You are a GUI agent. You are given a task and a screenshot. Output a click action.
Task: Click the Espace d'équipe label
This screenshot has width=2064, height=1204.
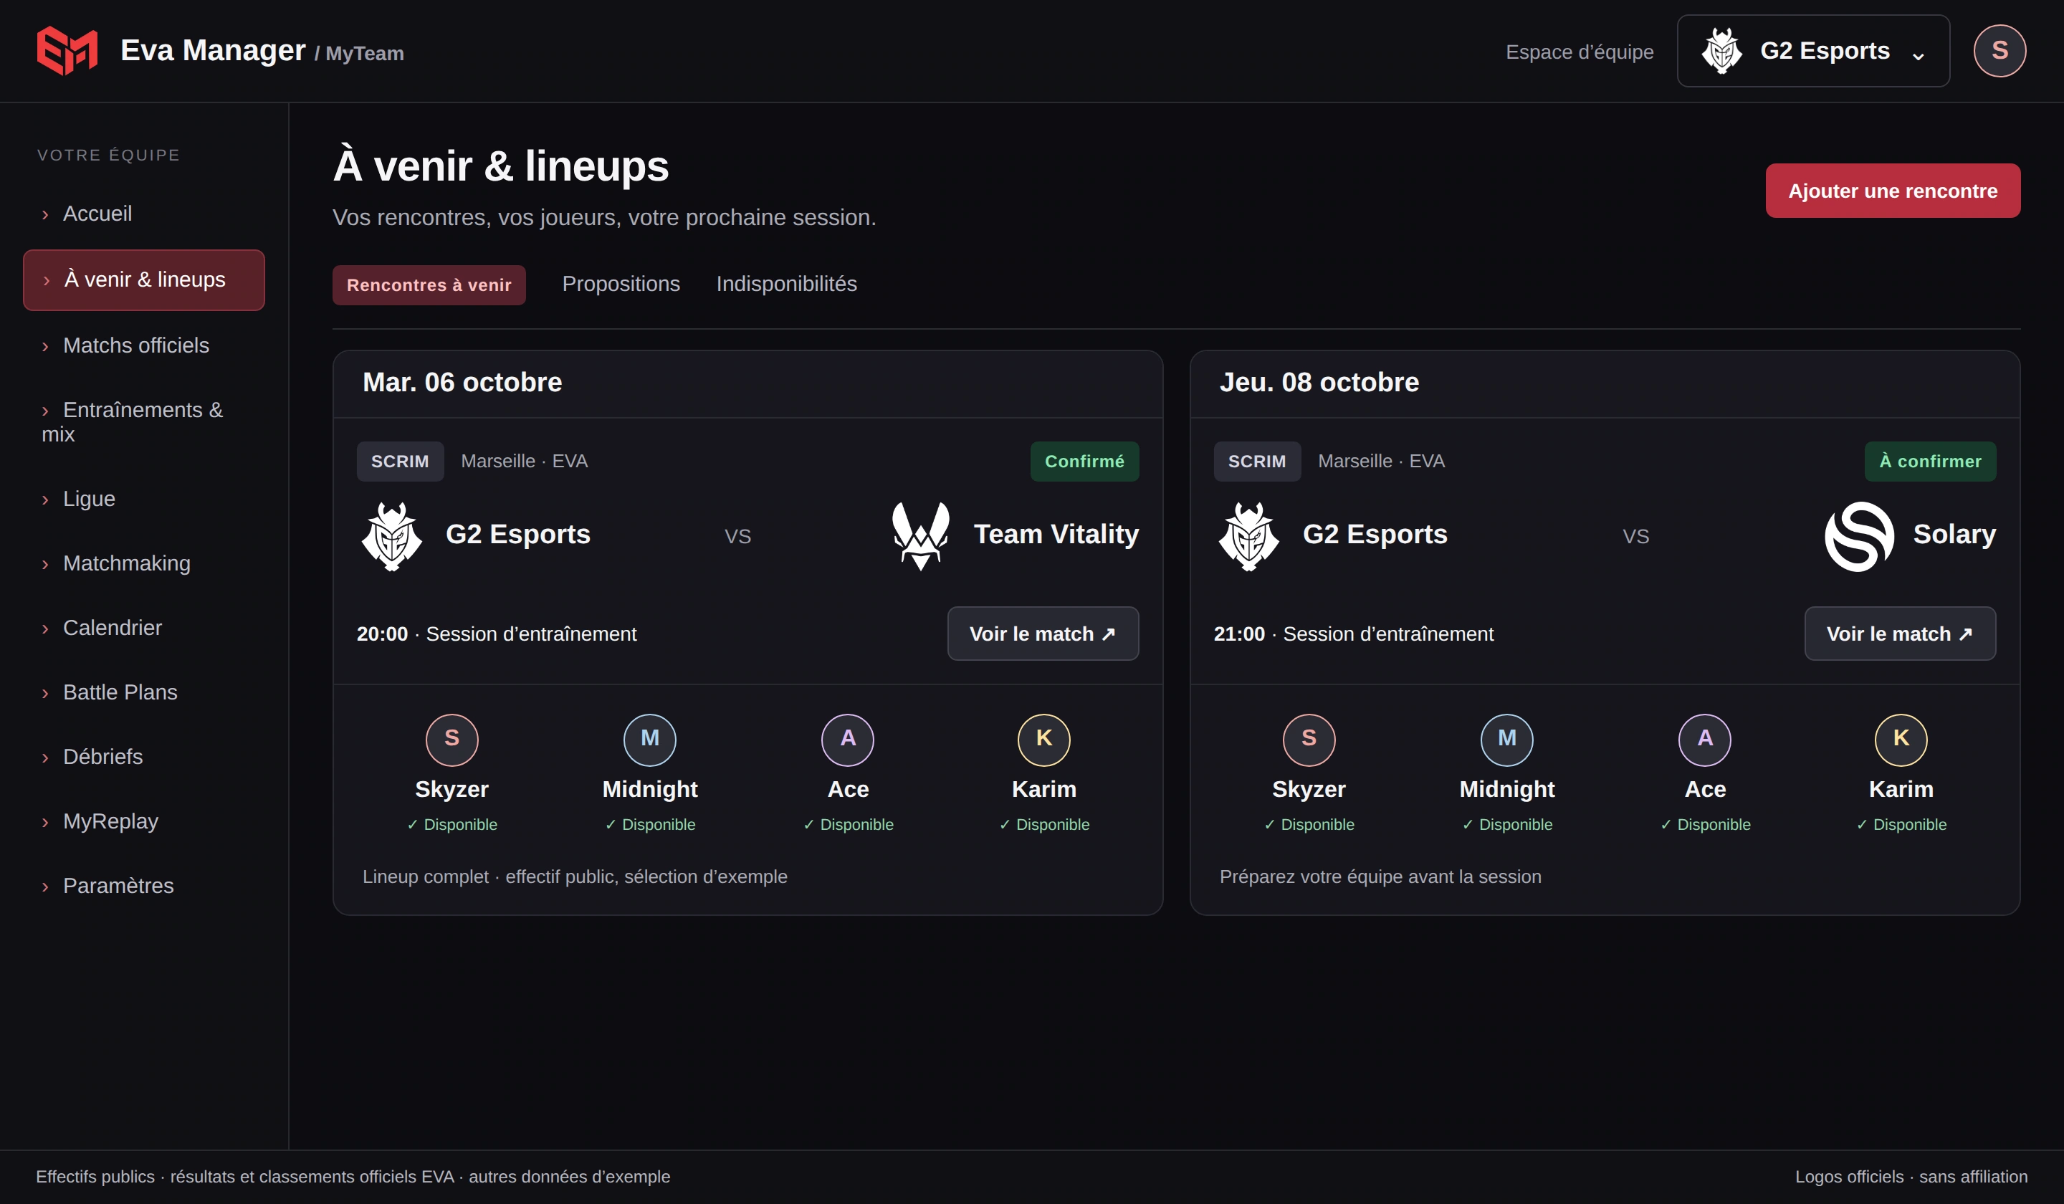point(1580,52)
